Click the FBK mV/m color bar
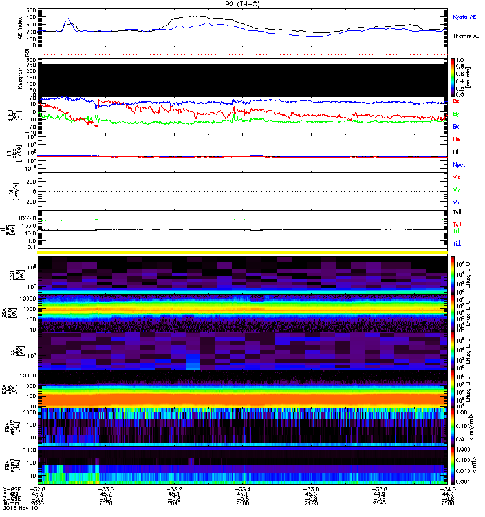Image resolution: width=485 pixels, height=517 pixels. pyautogui.click(x=453, y=428)
